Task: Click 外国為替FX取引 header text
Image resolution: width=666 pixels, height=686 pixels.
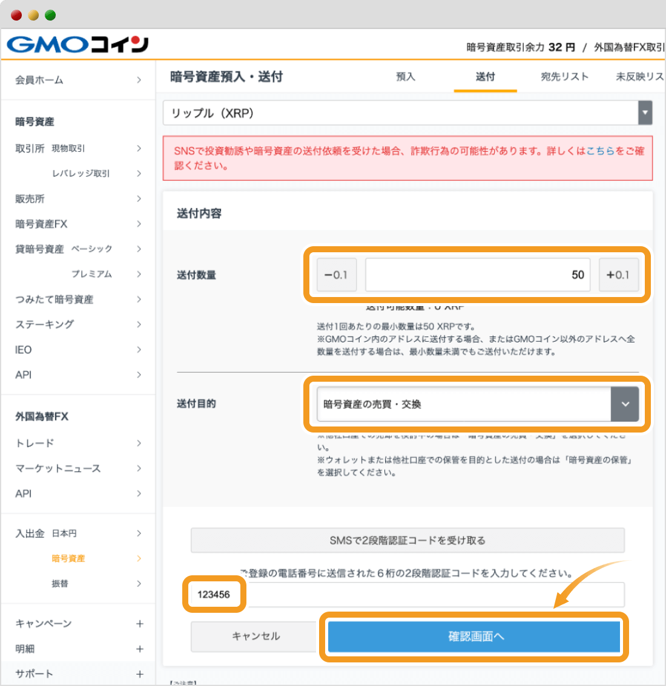Action: point(629,47)
